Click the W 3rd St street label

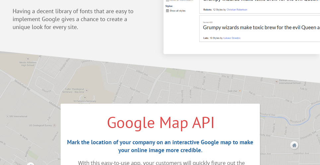24,137
